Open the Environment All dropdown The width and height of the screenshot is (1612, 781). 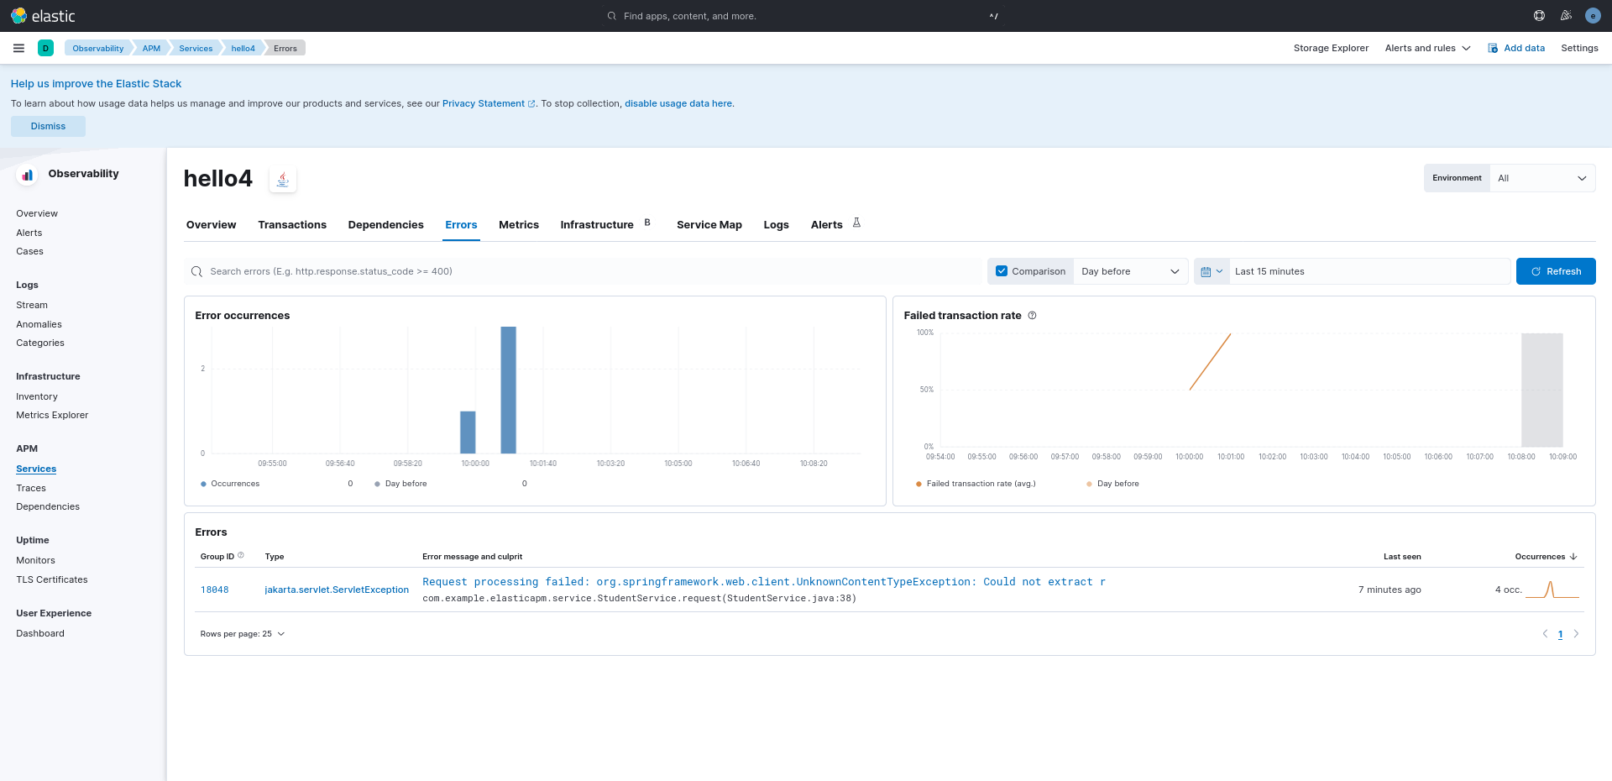1542,178
